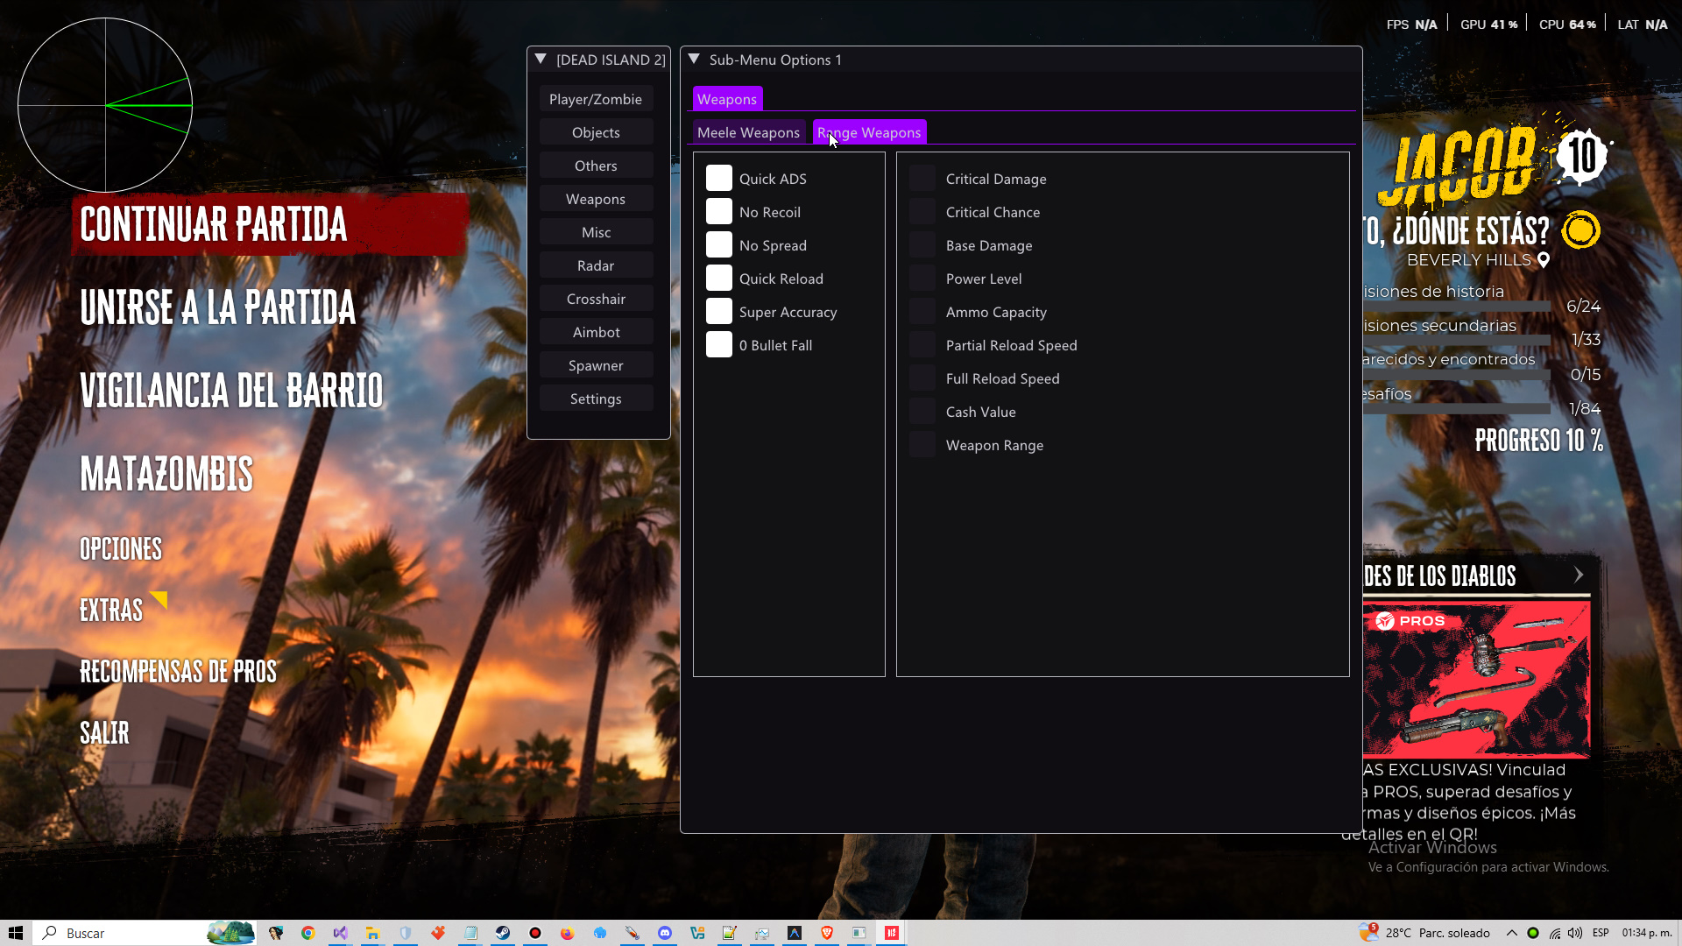Image resolution: width=1682 pixels, height=946 pixels.
Task: Open the Aimbot section in the cheat menu
Action: pos(596,331)
